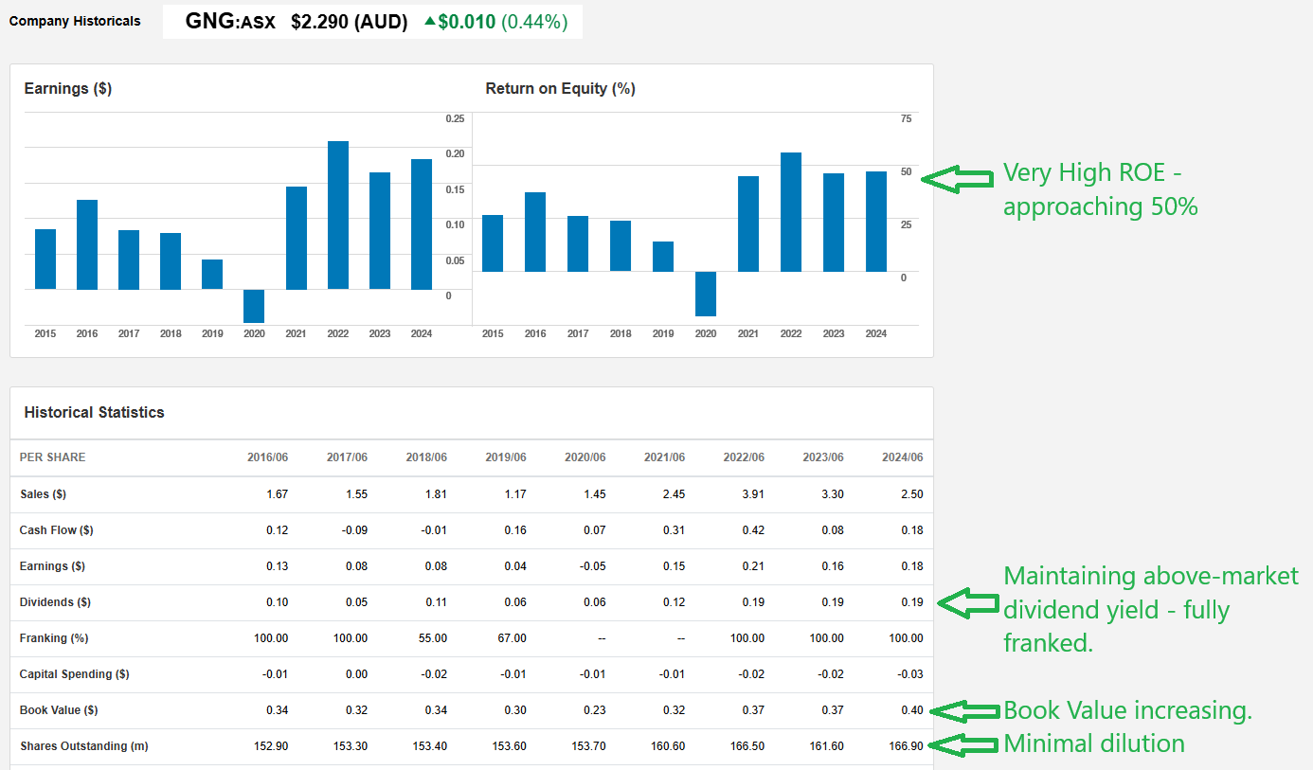Click Shares Outstanding 152.90 for 2016/06

point(271,746)
